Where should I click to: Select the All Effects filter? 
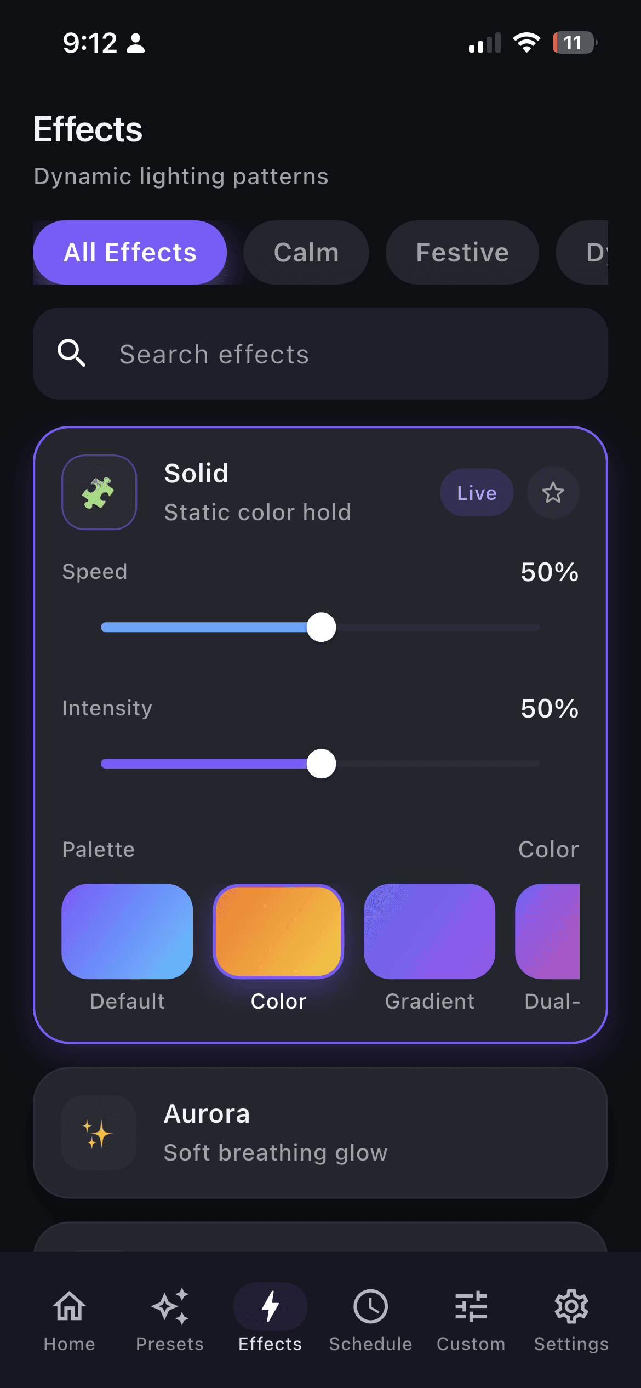[x=129, y=252]
